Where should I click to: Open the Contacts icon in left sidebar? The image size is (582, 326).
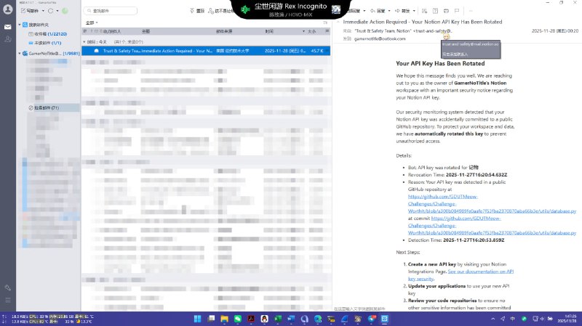point(7,38)
